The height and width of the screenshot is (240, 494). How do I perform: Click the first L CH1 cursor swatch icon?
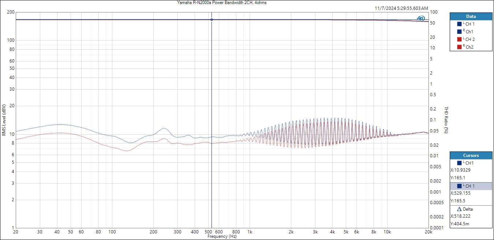tap(459, 163)
